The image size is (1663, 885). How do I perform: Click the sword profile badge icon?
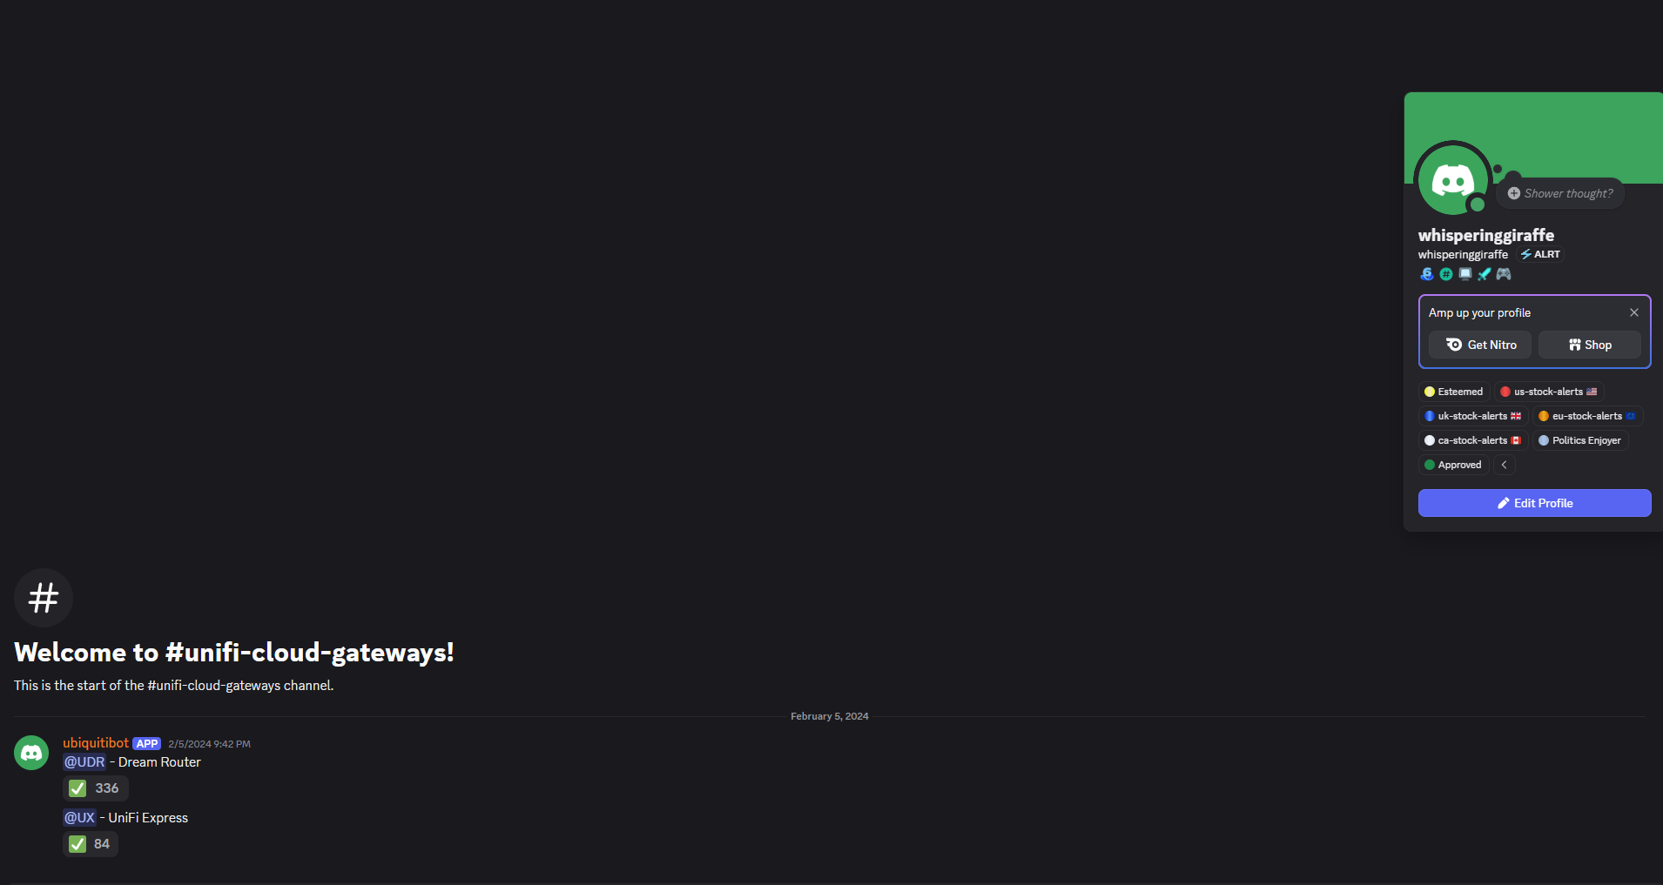1485,274
